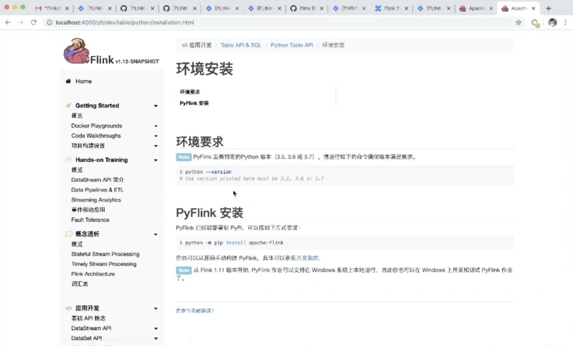The width and height of the screenshot is (573, 346).
Task: Reload the page with refresh icon
Action: 33,22
